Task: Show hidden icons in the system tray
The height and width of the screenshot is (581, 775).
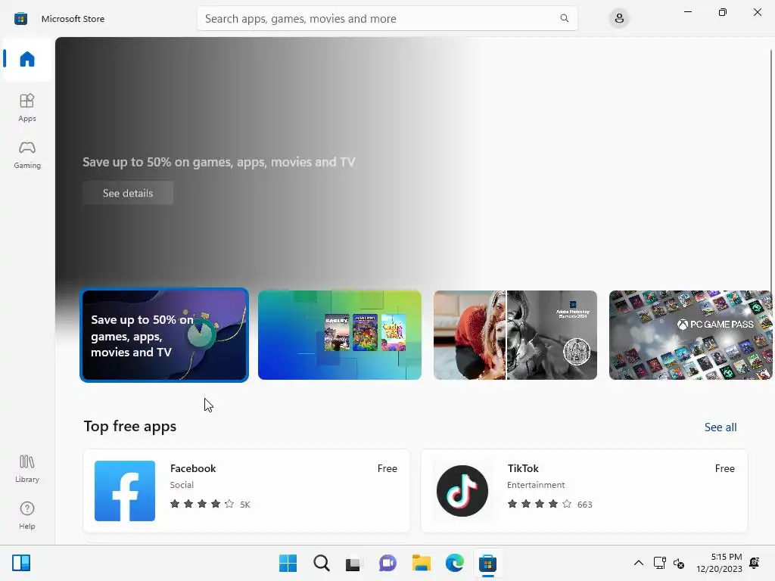Action: coord(639,563)
